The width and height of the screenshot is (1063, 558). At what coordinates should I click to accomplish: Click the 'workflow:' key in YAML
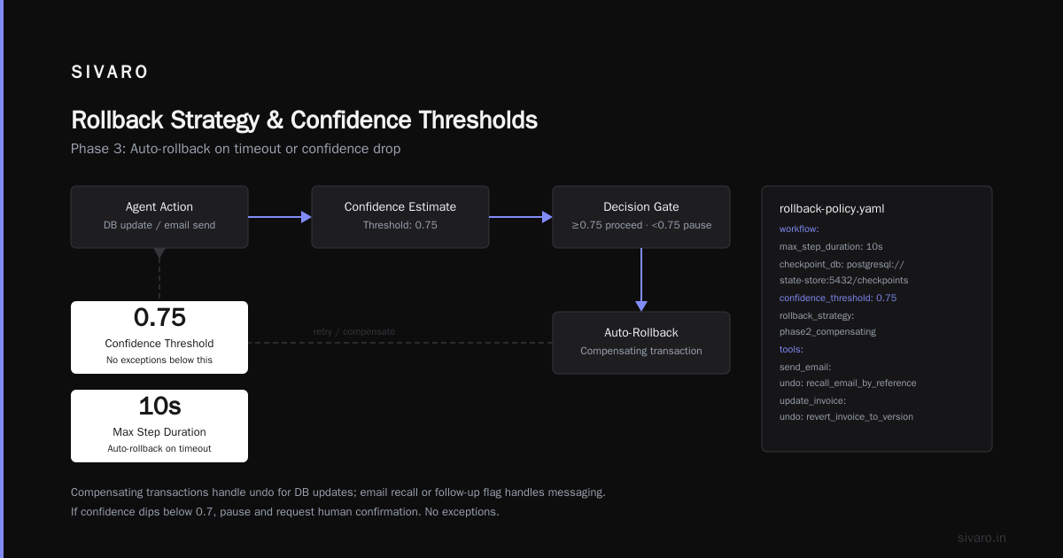[799, 229]
